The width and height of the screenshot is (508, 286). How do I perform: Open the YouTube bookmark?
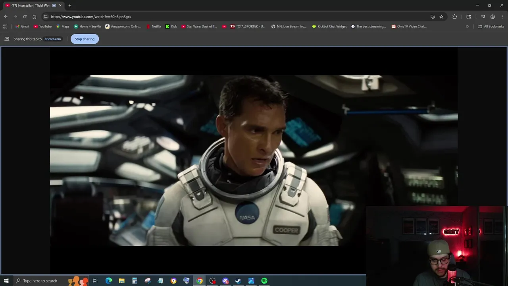click(x=42, y=27)
